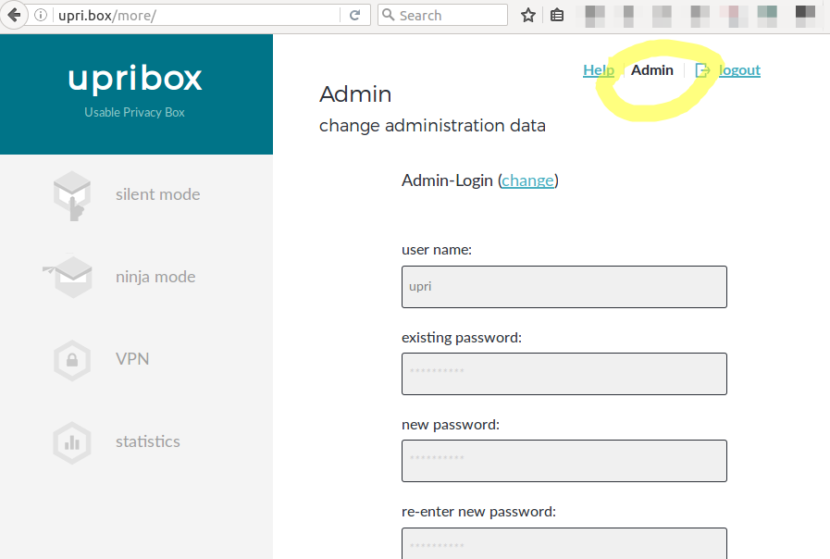Open site information icon in address bar
Screen dimensions: 830x559
[41, 16]
